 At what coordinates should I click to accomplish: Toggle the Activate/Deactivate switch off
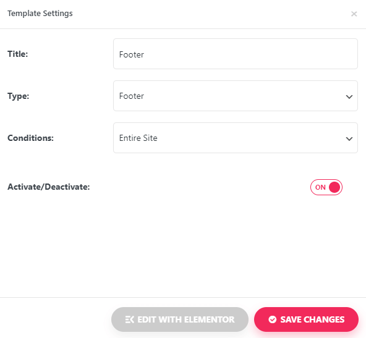tap(326, 187)
